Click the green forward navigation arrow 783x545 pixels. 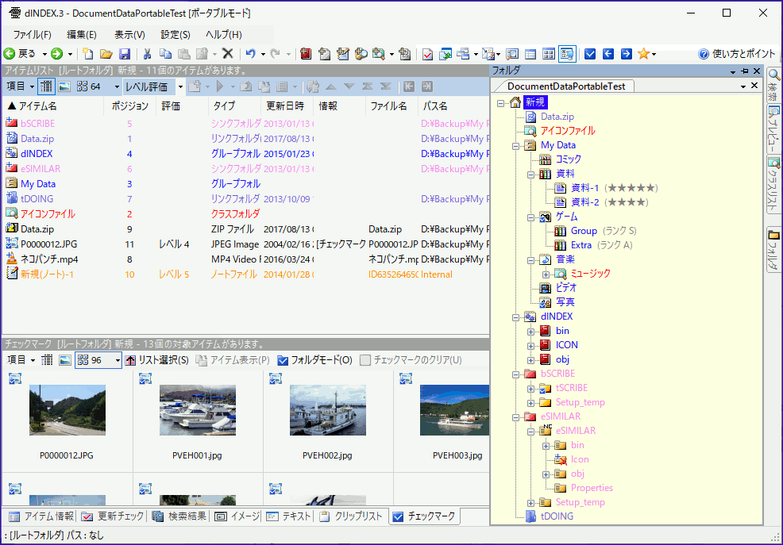[57, 54]
